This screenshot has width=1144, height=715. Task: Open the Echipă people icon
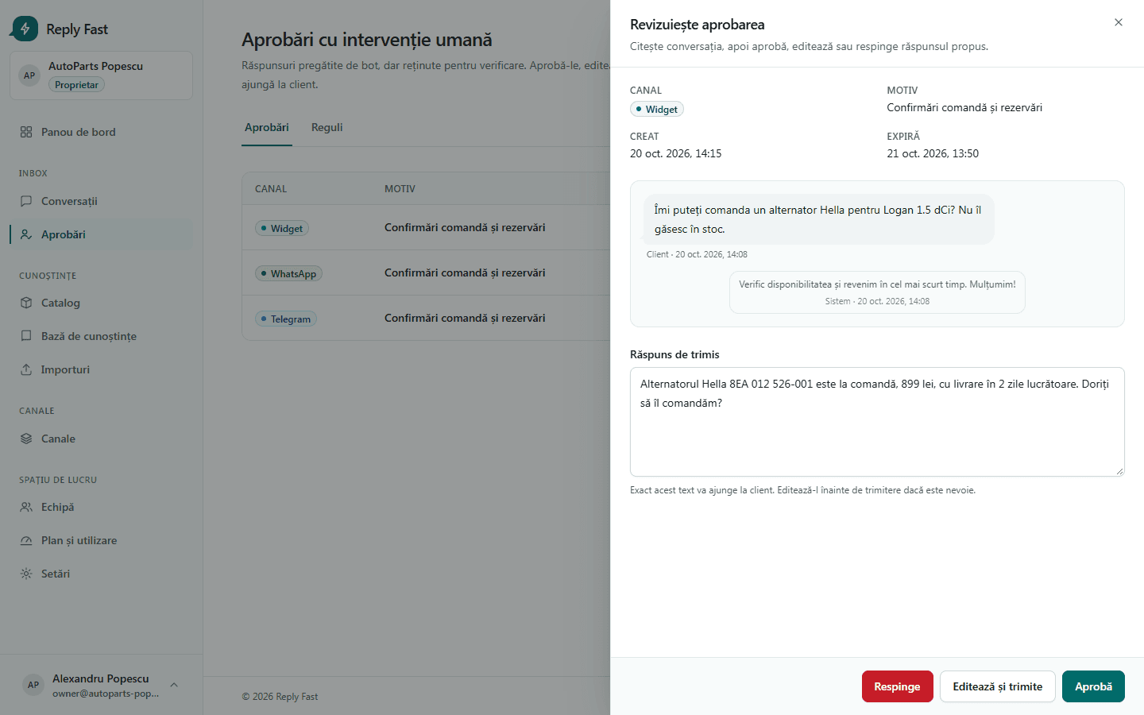click(26, 507)
